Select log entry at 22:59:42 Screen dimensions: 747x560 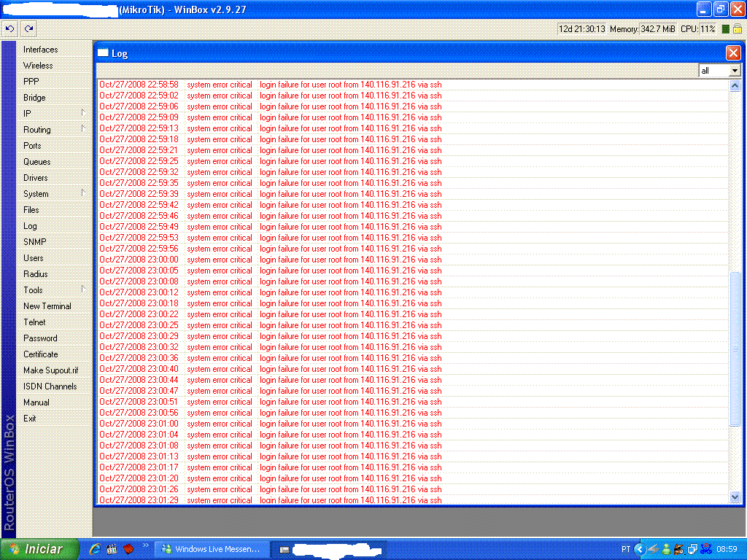pyautogui.click(x=413, y=205)
